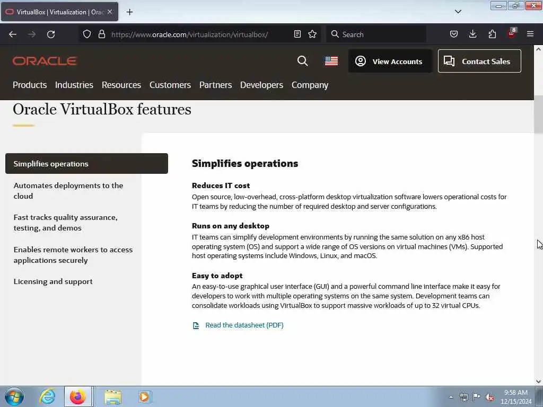Open a new tab with the plus button
This screenshot has width=543, height=407.
[x=129, y=12]
